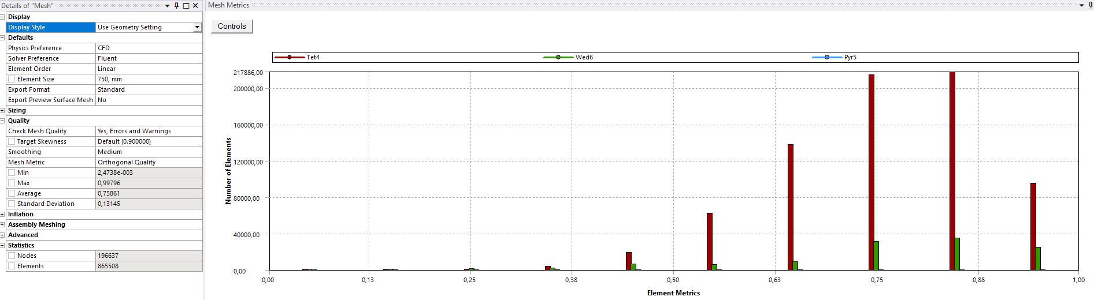Tick the Min parameter checkbox
Image resolution: width=1094 pixels, height=300 pixels.
12,172
